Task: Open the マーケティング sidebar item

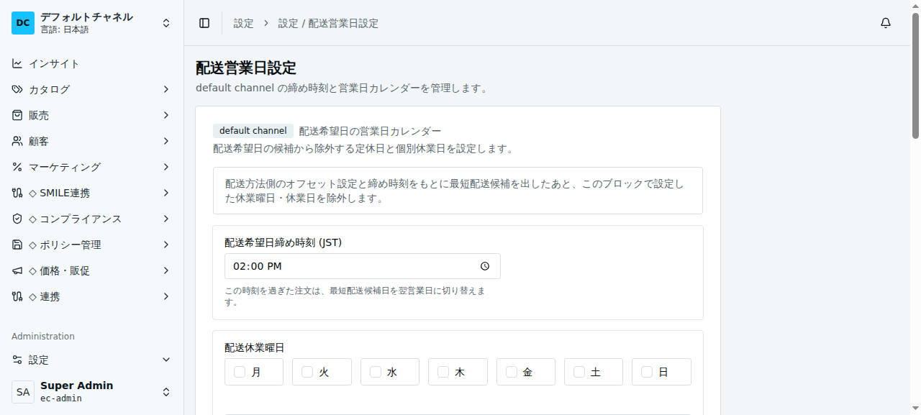Action: pyautogui.click(x=92, y=167)
